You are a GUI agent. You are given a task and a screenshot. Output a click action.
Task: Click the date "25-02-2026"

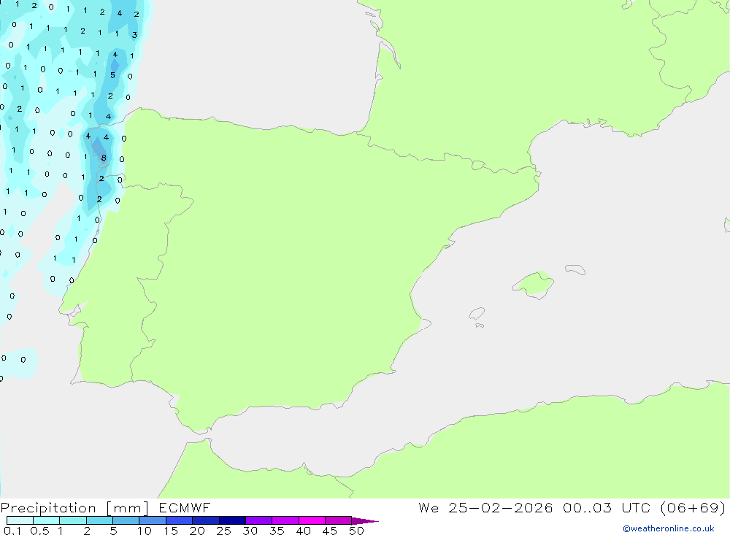[501, 507]
